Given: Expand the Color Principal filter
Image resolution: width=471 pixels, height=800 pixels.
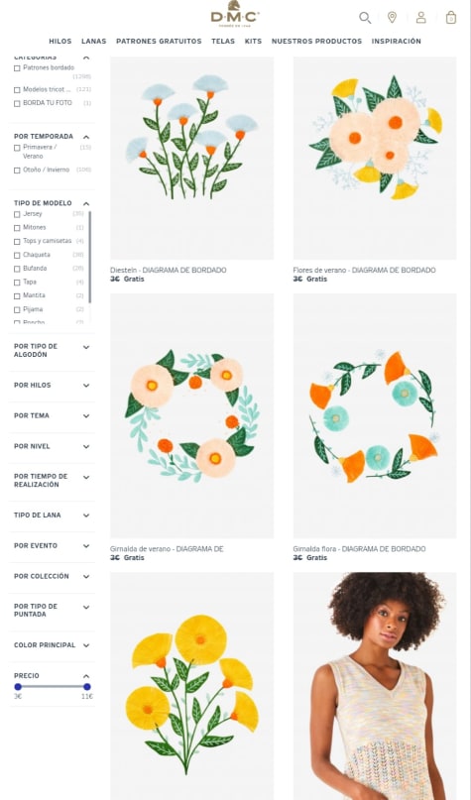Looking at the screenshot, I should click(52, 645).
